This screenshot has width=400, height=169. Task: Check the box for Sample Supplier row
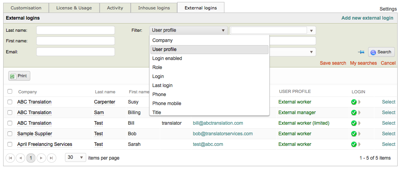[10, 134]
